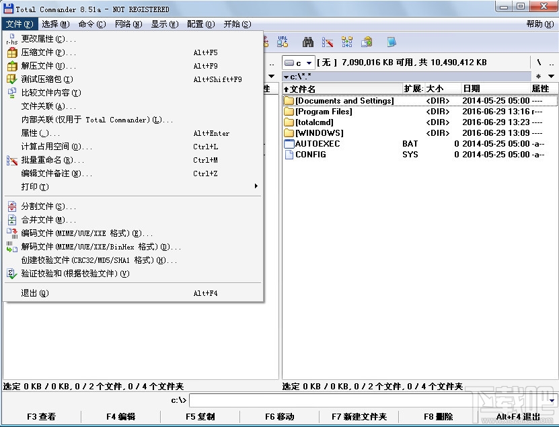This screenshot has height=427, width=559.
Task: Click the 解压文件 package icon
Action: 11,66
